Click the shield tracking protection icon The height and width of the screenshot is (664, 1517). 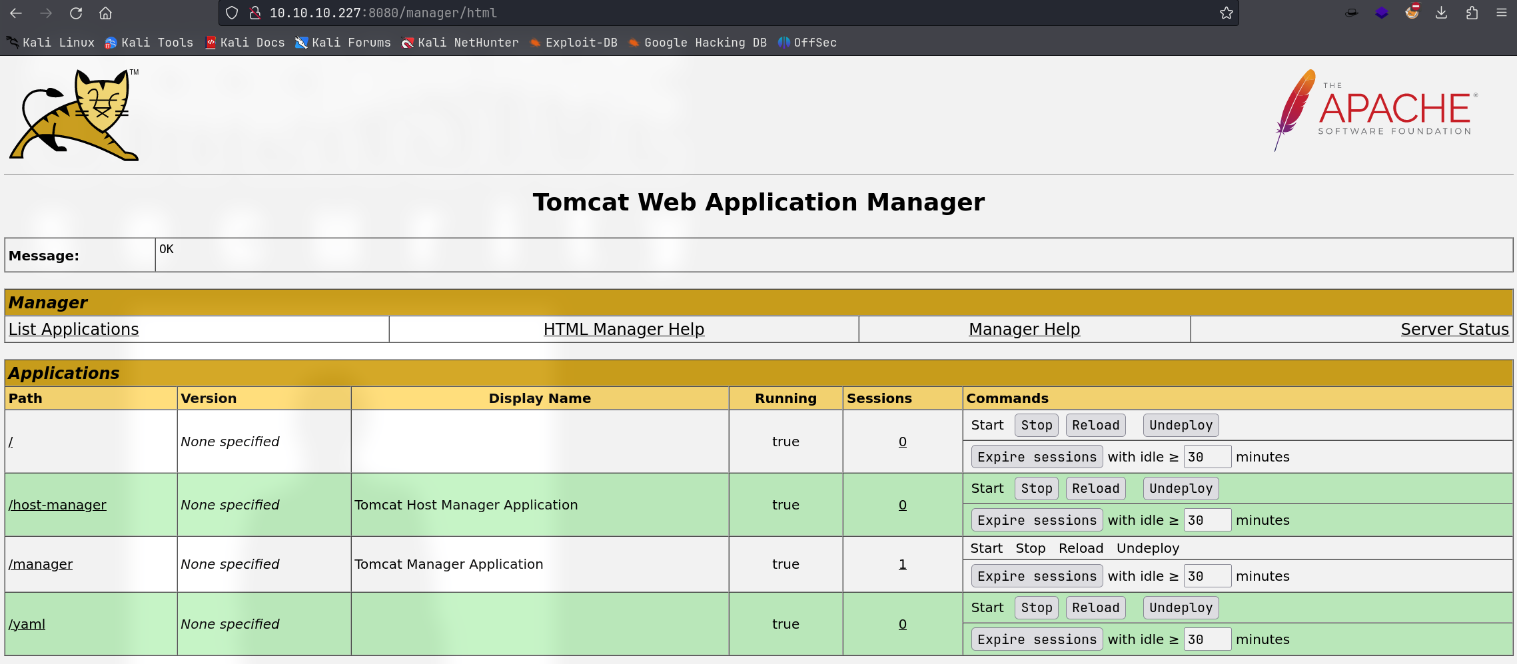(x=232, y=13)
